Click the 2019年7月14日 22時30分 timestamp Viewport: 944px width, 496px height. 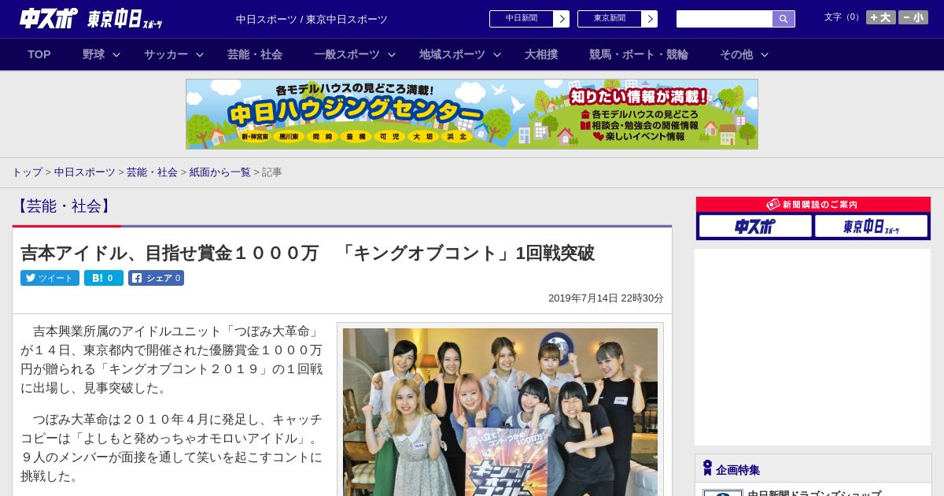[606, 298]
